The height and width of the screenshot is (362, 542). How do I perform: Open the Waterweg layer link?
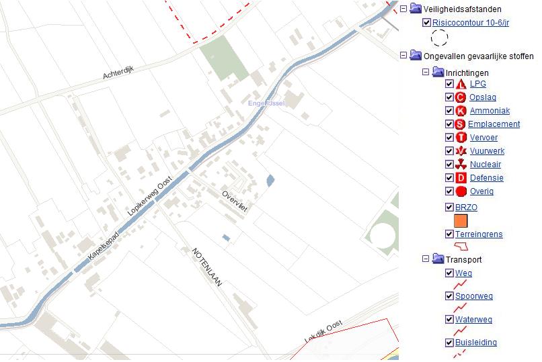473,320
